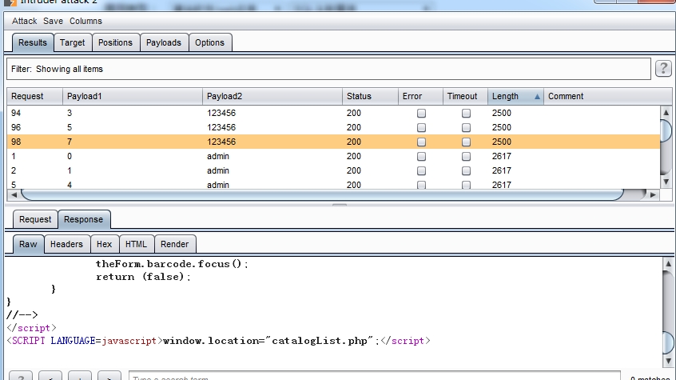Select highlighted row request 98

point(333,142)
